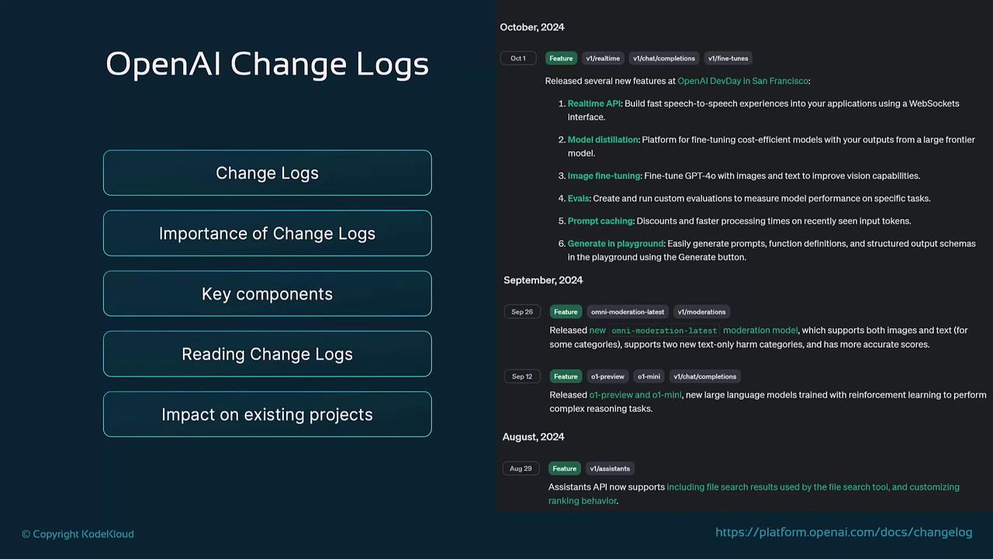Screen dimensions: 993x559
Task: Click the Generate in playground link
Action: [x=616, y=243]
